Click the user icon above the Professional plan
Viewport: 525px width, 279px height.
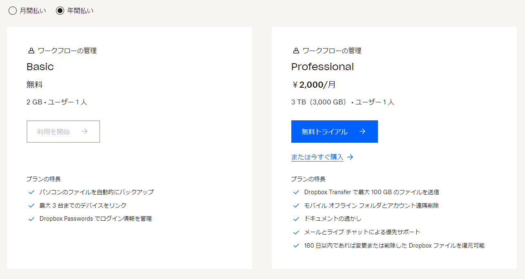click(x=296, y=51)
